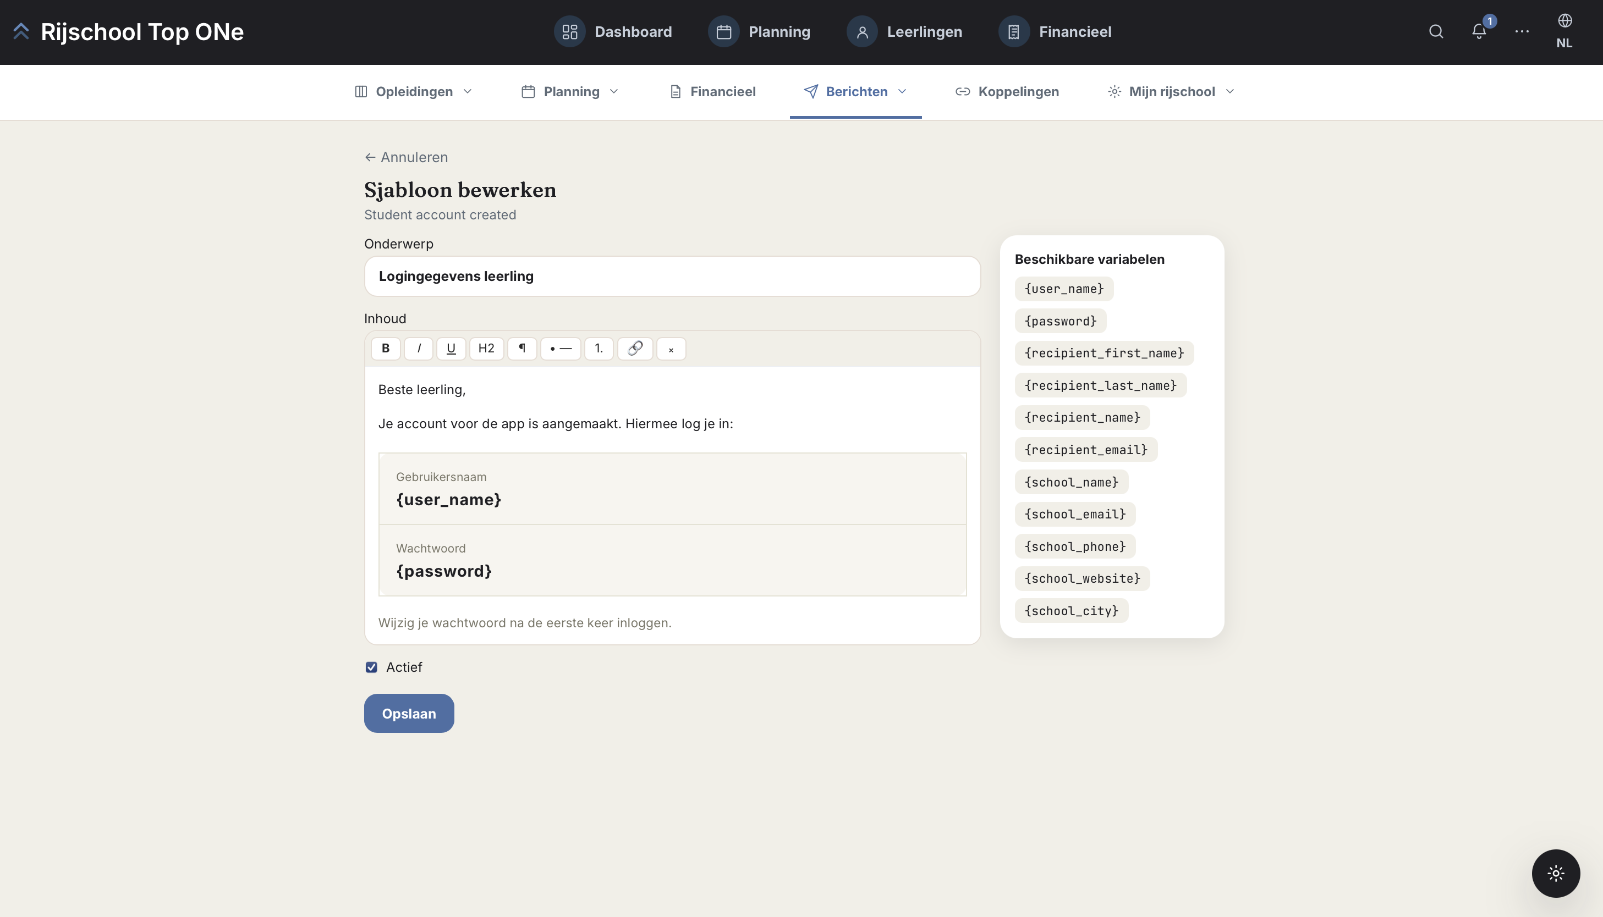Insert the {school_phone} variable chip
The image size is (1603, 917).
pos(1075,546)
